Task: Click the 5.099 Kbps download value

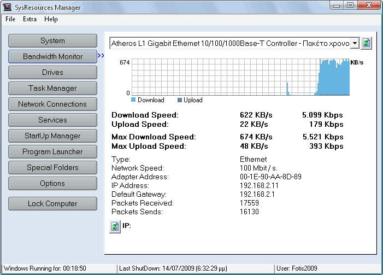Action: 322,115
